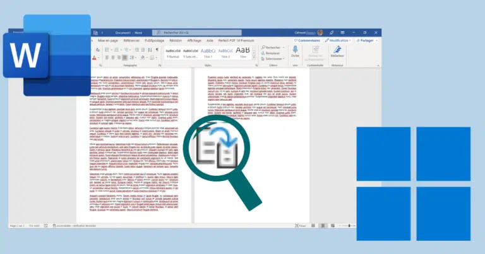Toggle paragraph marks (¶) display
Viewport: 485px width, 254px height.
click(157, 50)
